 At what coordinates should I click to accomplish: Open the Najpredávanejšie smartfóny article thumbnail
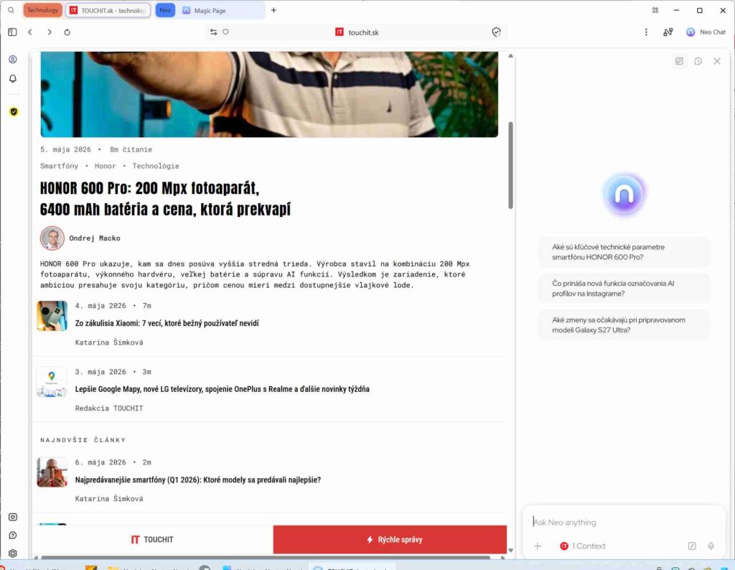click(52, 472)
